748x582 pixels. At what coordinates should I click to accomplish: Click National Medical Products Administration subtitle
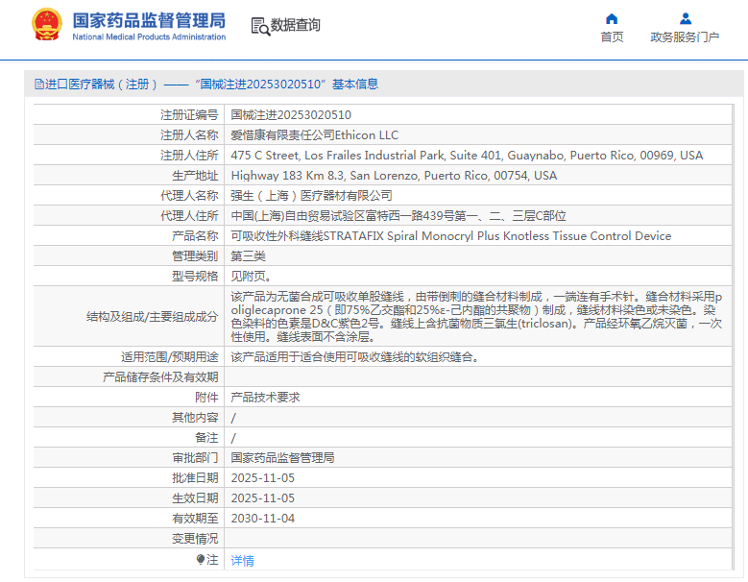[149, 36]
